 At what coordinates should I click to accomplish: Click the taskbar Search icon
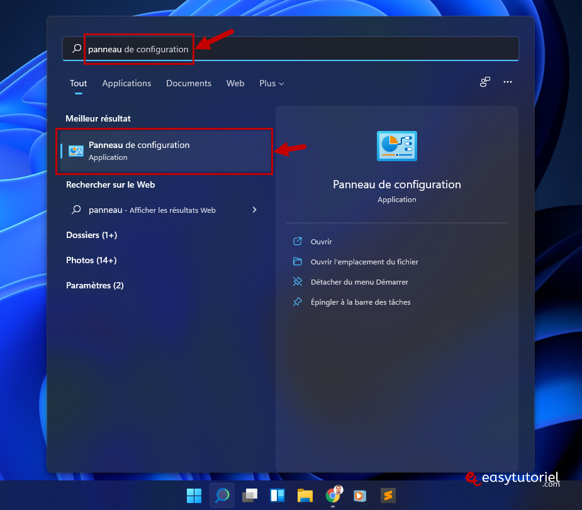pyautogui.click(x=222, y=496)
